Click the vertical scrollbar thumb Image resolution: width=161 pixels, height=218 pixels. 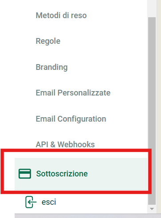click(152, 111)
